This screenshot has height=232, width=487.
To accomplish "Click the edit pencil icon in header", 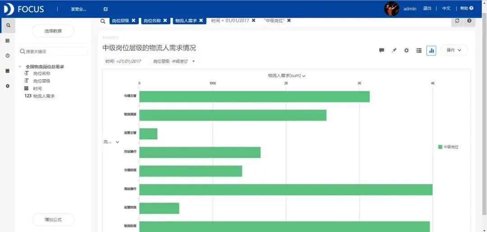I will [x=106, y=9].
